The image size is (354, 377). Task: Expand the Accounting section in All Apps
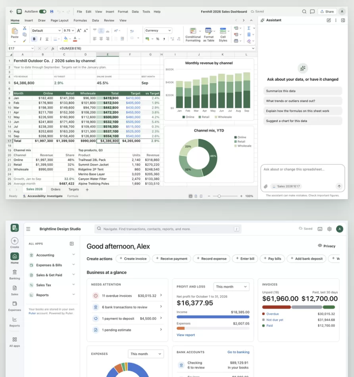coord(52,255)
